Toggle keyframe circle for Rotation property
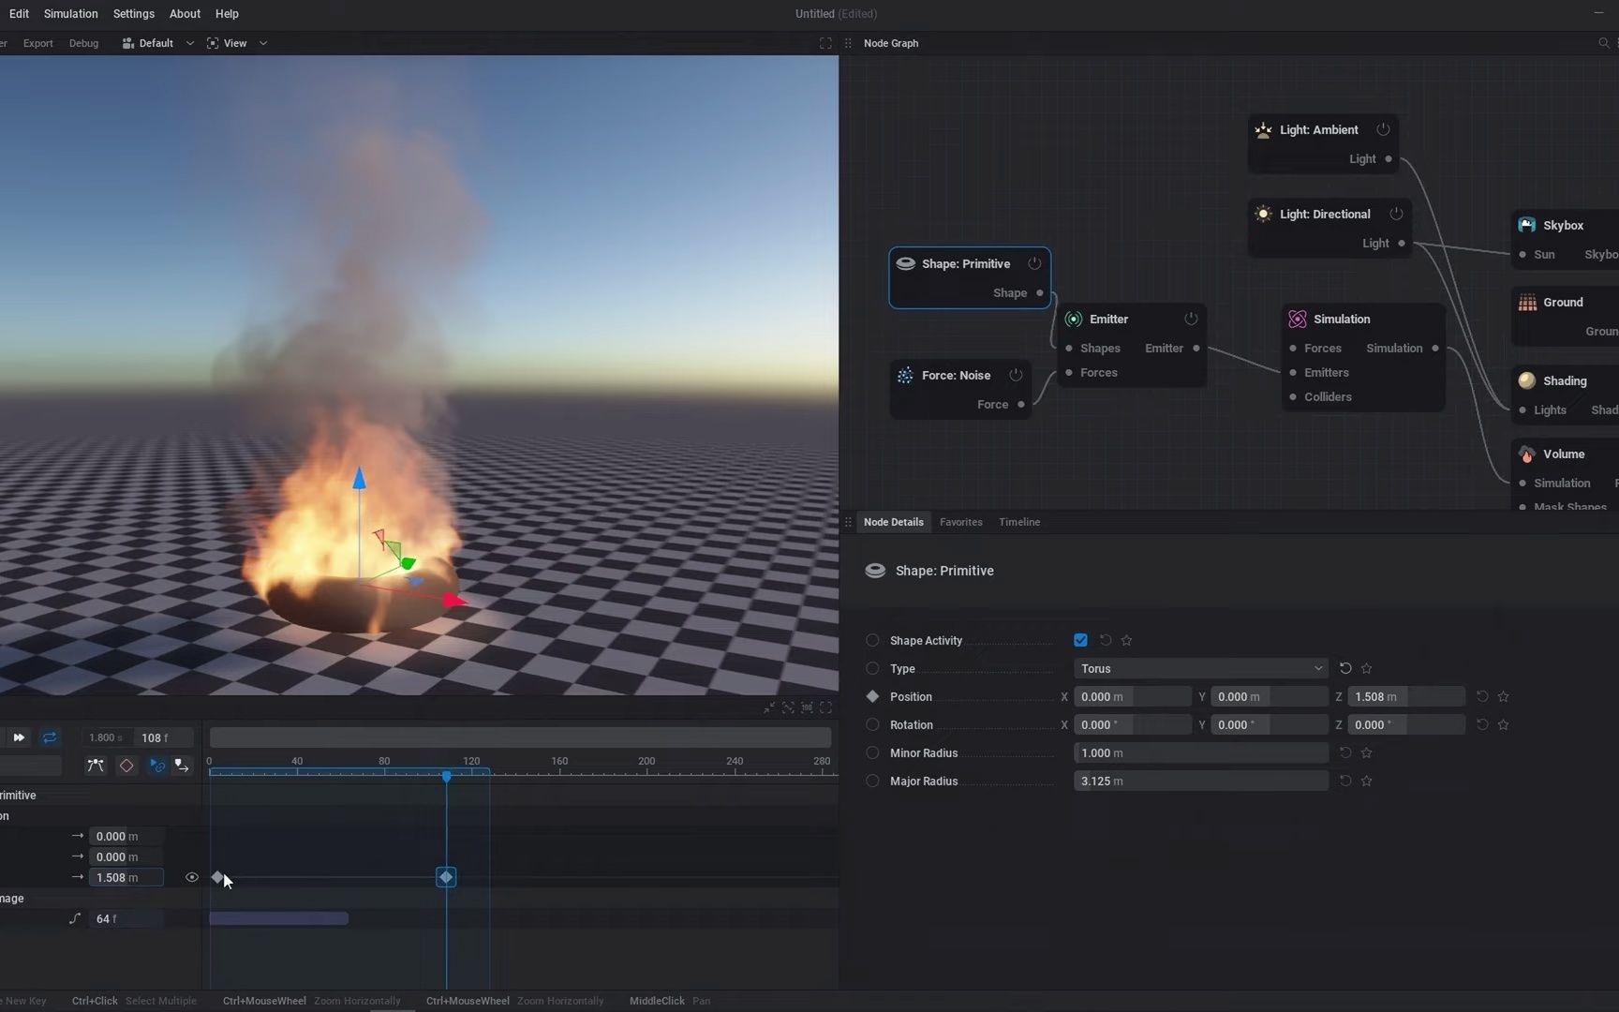The width and height of the screenshot is (1619, 1012). [872, 724]
